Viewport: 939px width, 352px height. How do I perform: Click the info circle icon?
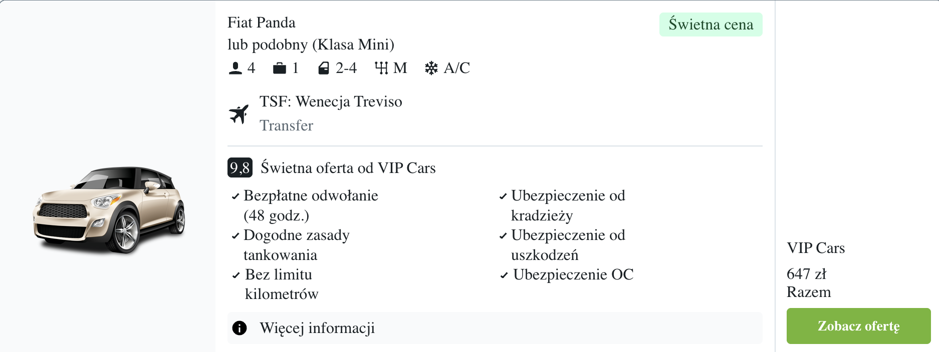click(x=240, y=328)
